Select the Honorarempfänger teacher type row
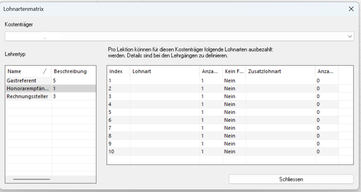Image resolution: width=361 pixels, height=192 pixels. click(28, 88)
